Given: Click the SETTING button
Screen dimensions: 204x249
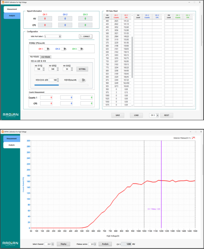Looking at the screenshot, I should click(x=82, y=69).
